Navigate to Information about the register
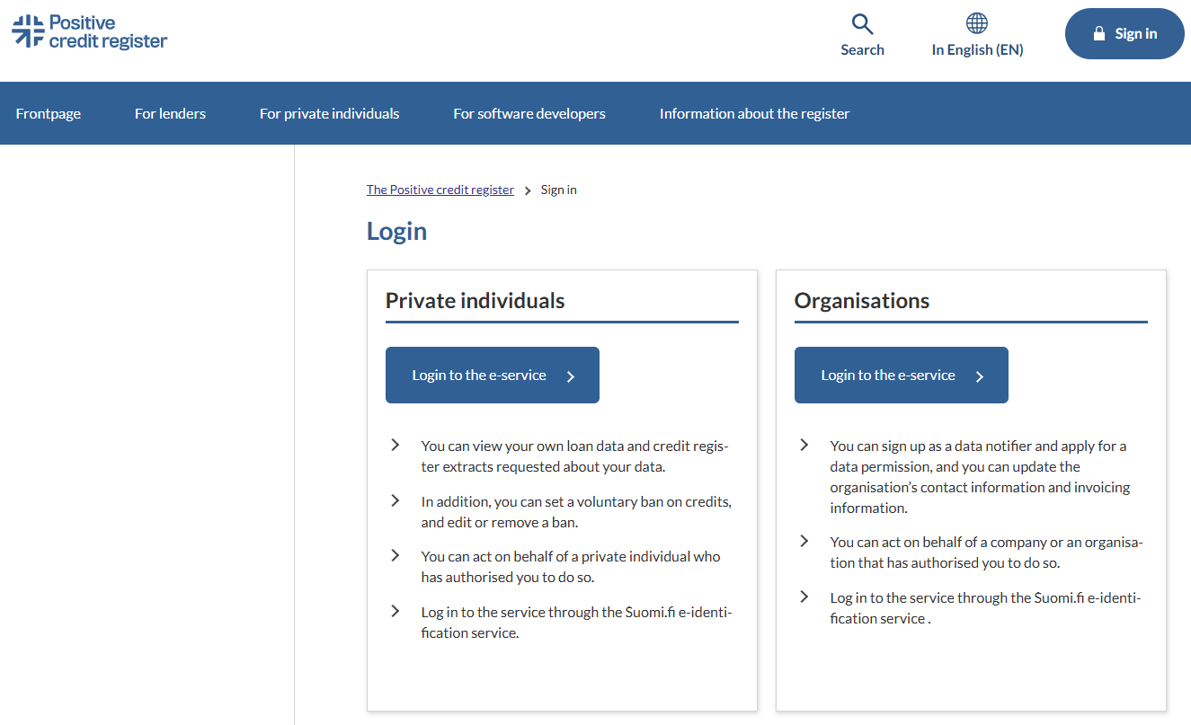The width and height of the screenshot is (1191, 725). coord(754,113)
